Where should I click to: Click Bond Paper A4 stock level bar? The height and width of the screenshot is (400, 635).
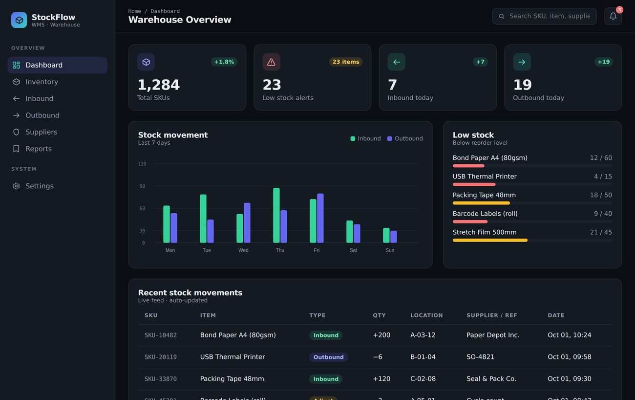532,166
